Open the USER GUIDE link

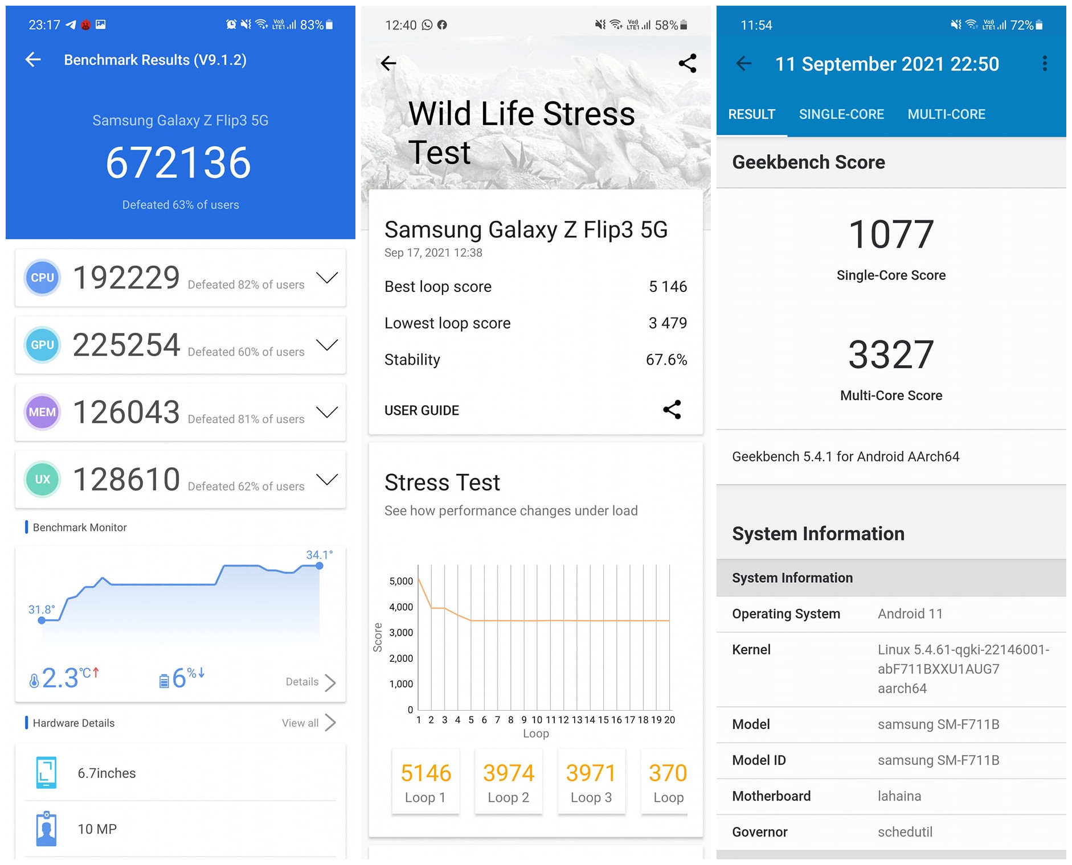(422, 410)
